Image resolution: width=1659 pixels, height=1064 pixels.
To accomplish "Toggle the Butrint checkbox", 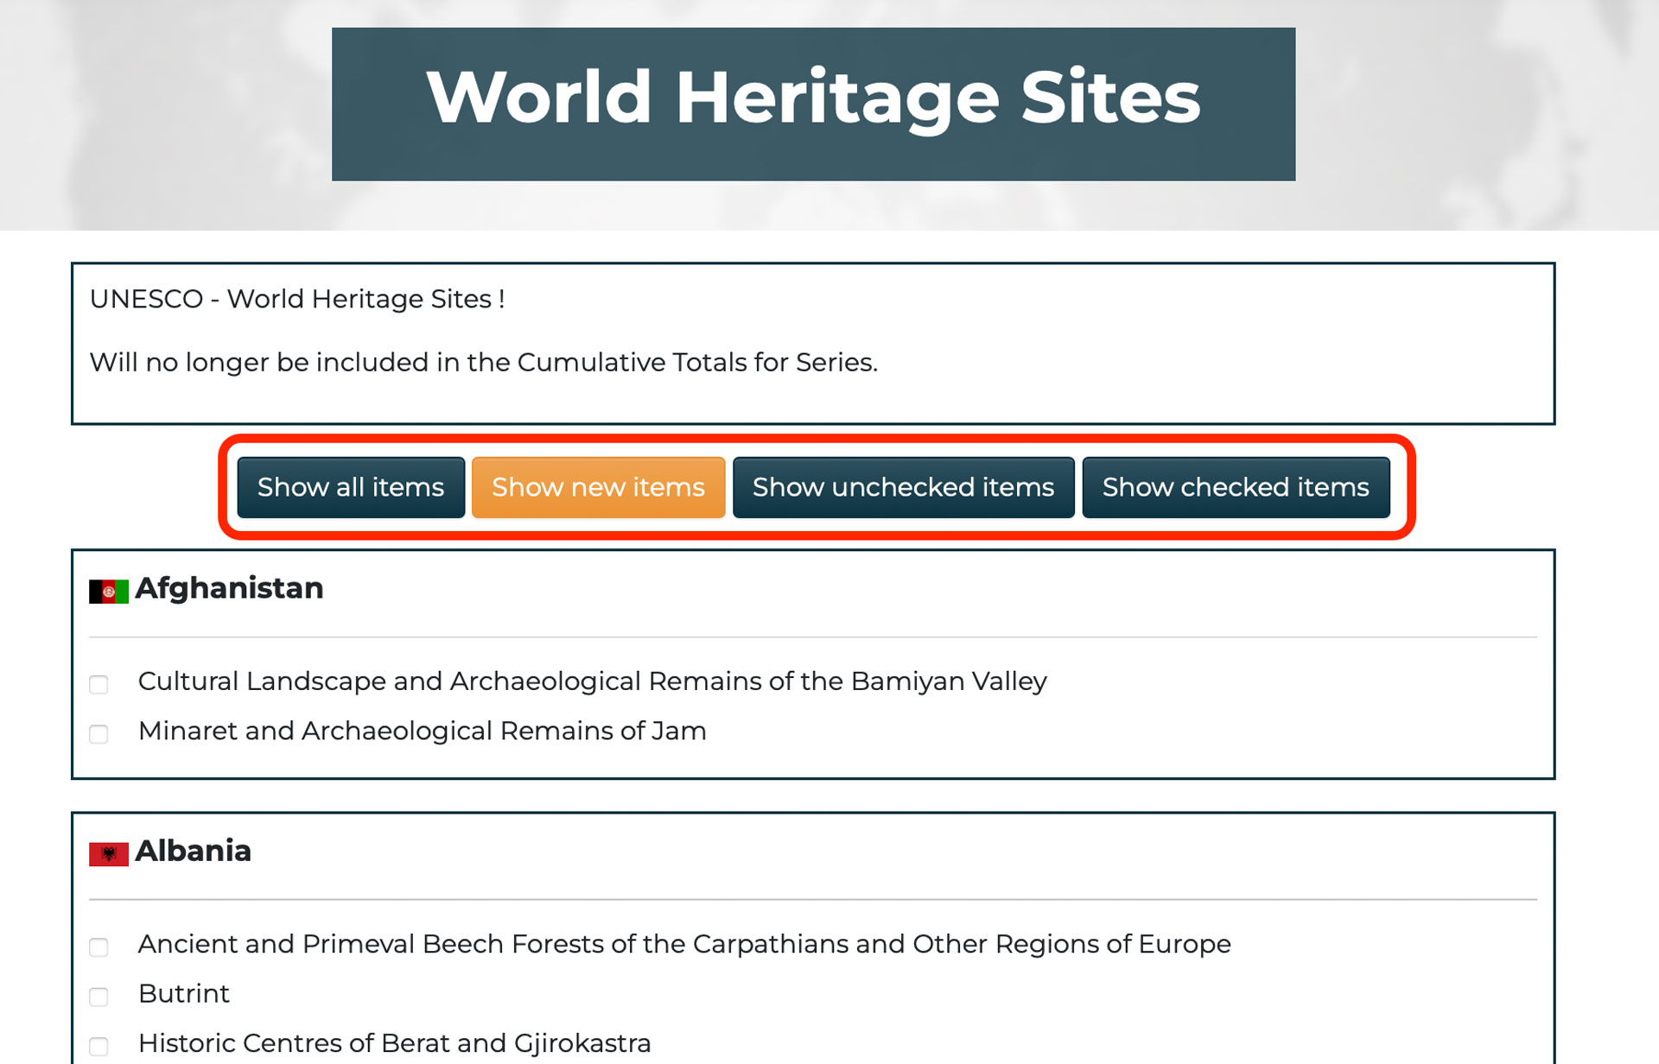I will coord(99,997).
